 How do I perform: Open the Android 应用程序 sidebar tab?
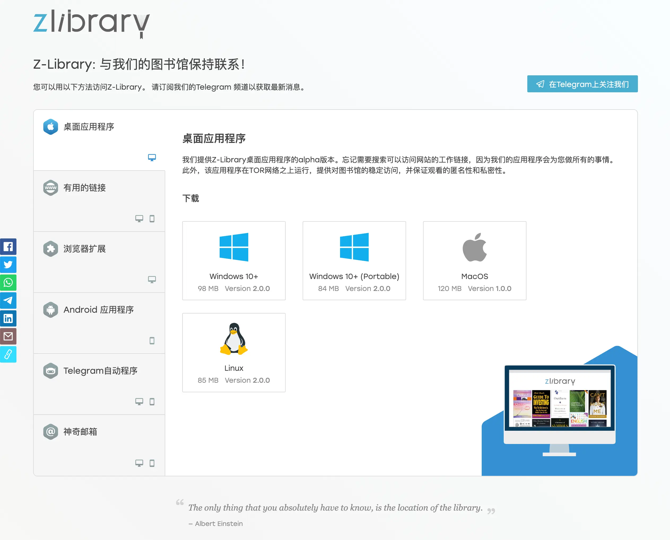[99, 323]
